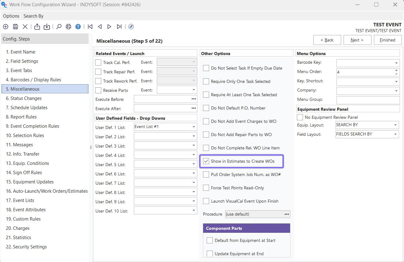Image resolution: width=404 pixels, height=262 pixels.
Task: Enable Track Cal. Perf. checkbox
Action: point(98,62)
